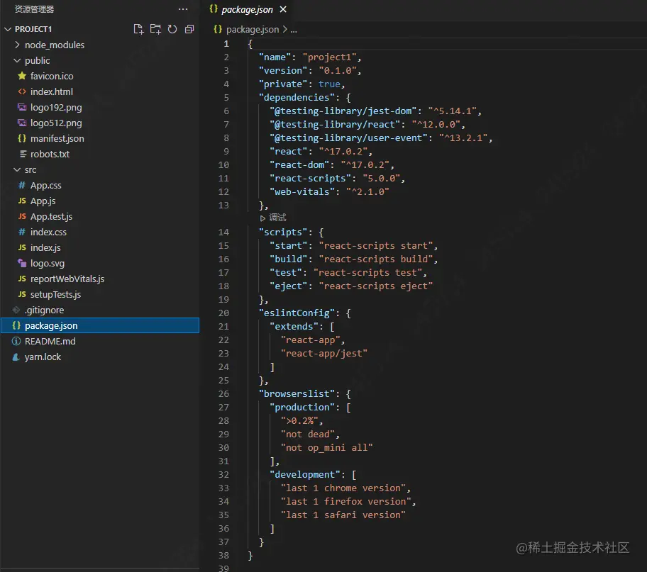
Task: Collapse all folders in explorer icon
Action: pos(189,29)
